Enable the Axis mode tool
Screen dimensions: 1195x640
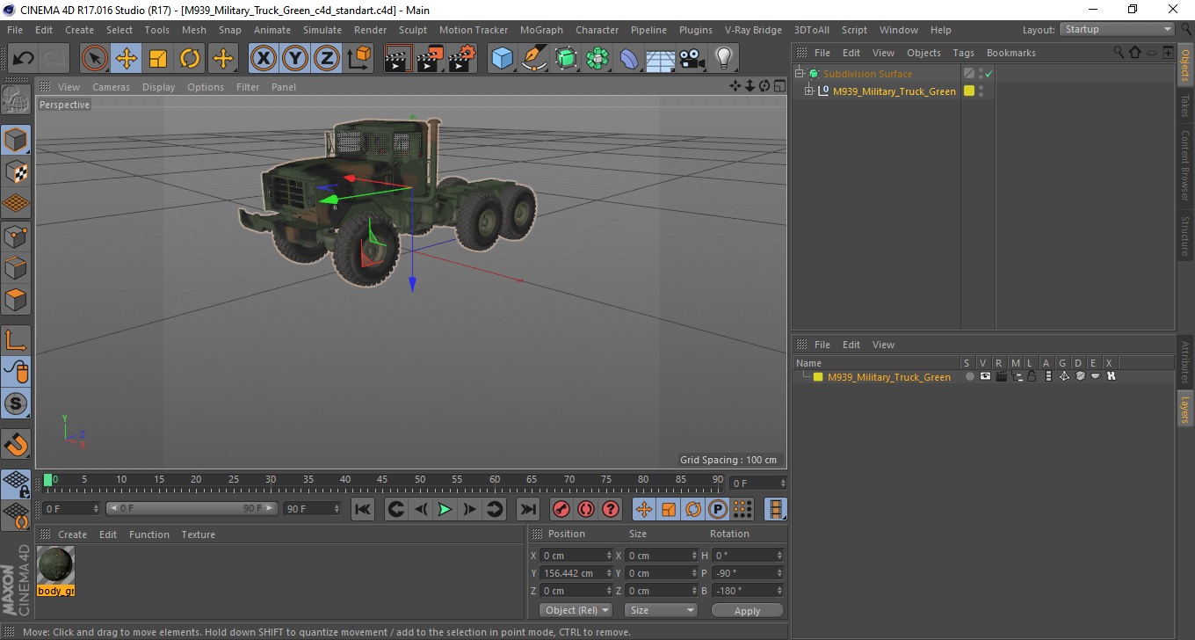pos(16,340)
